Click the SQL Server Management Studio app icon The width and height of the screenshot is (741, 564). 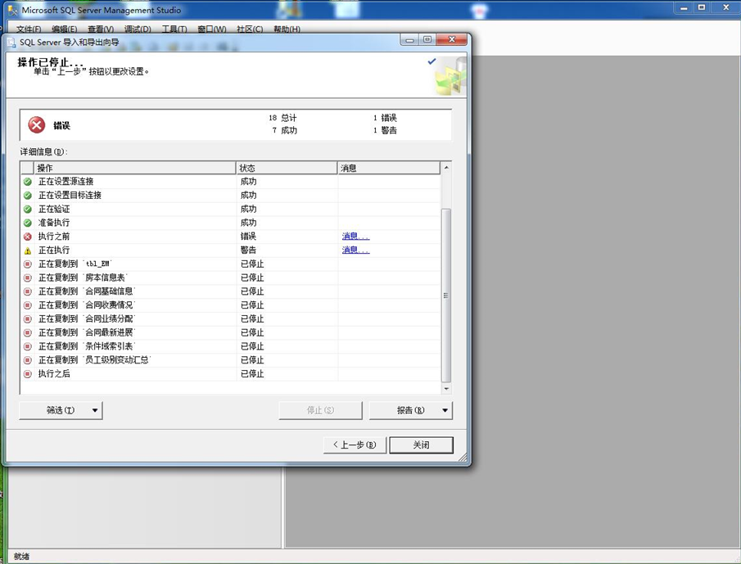tap(13, 10)
